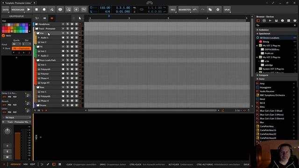The height and width of the screenshot is (168, 299).
Task: Adjust the Reverb send knob
Action: [28, 104]
